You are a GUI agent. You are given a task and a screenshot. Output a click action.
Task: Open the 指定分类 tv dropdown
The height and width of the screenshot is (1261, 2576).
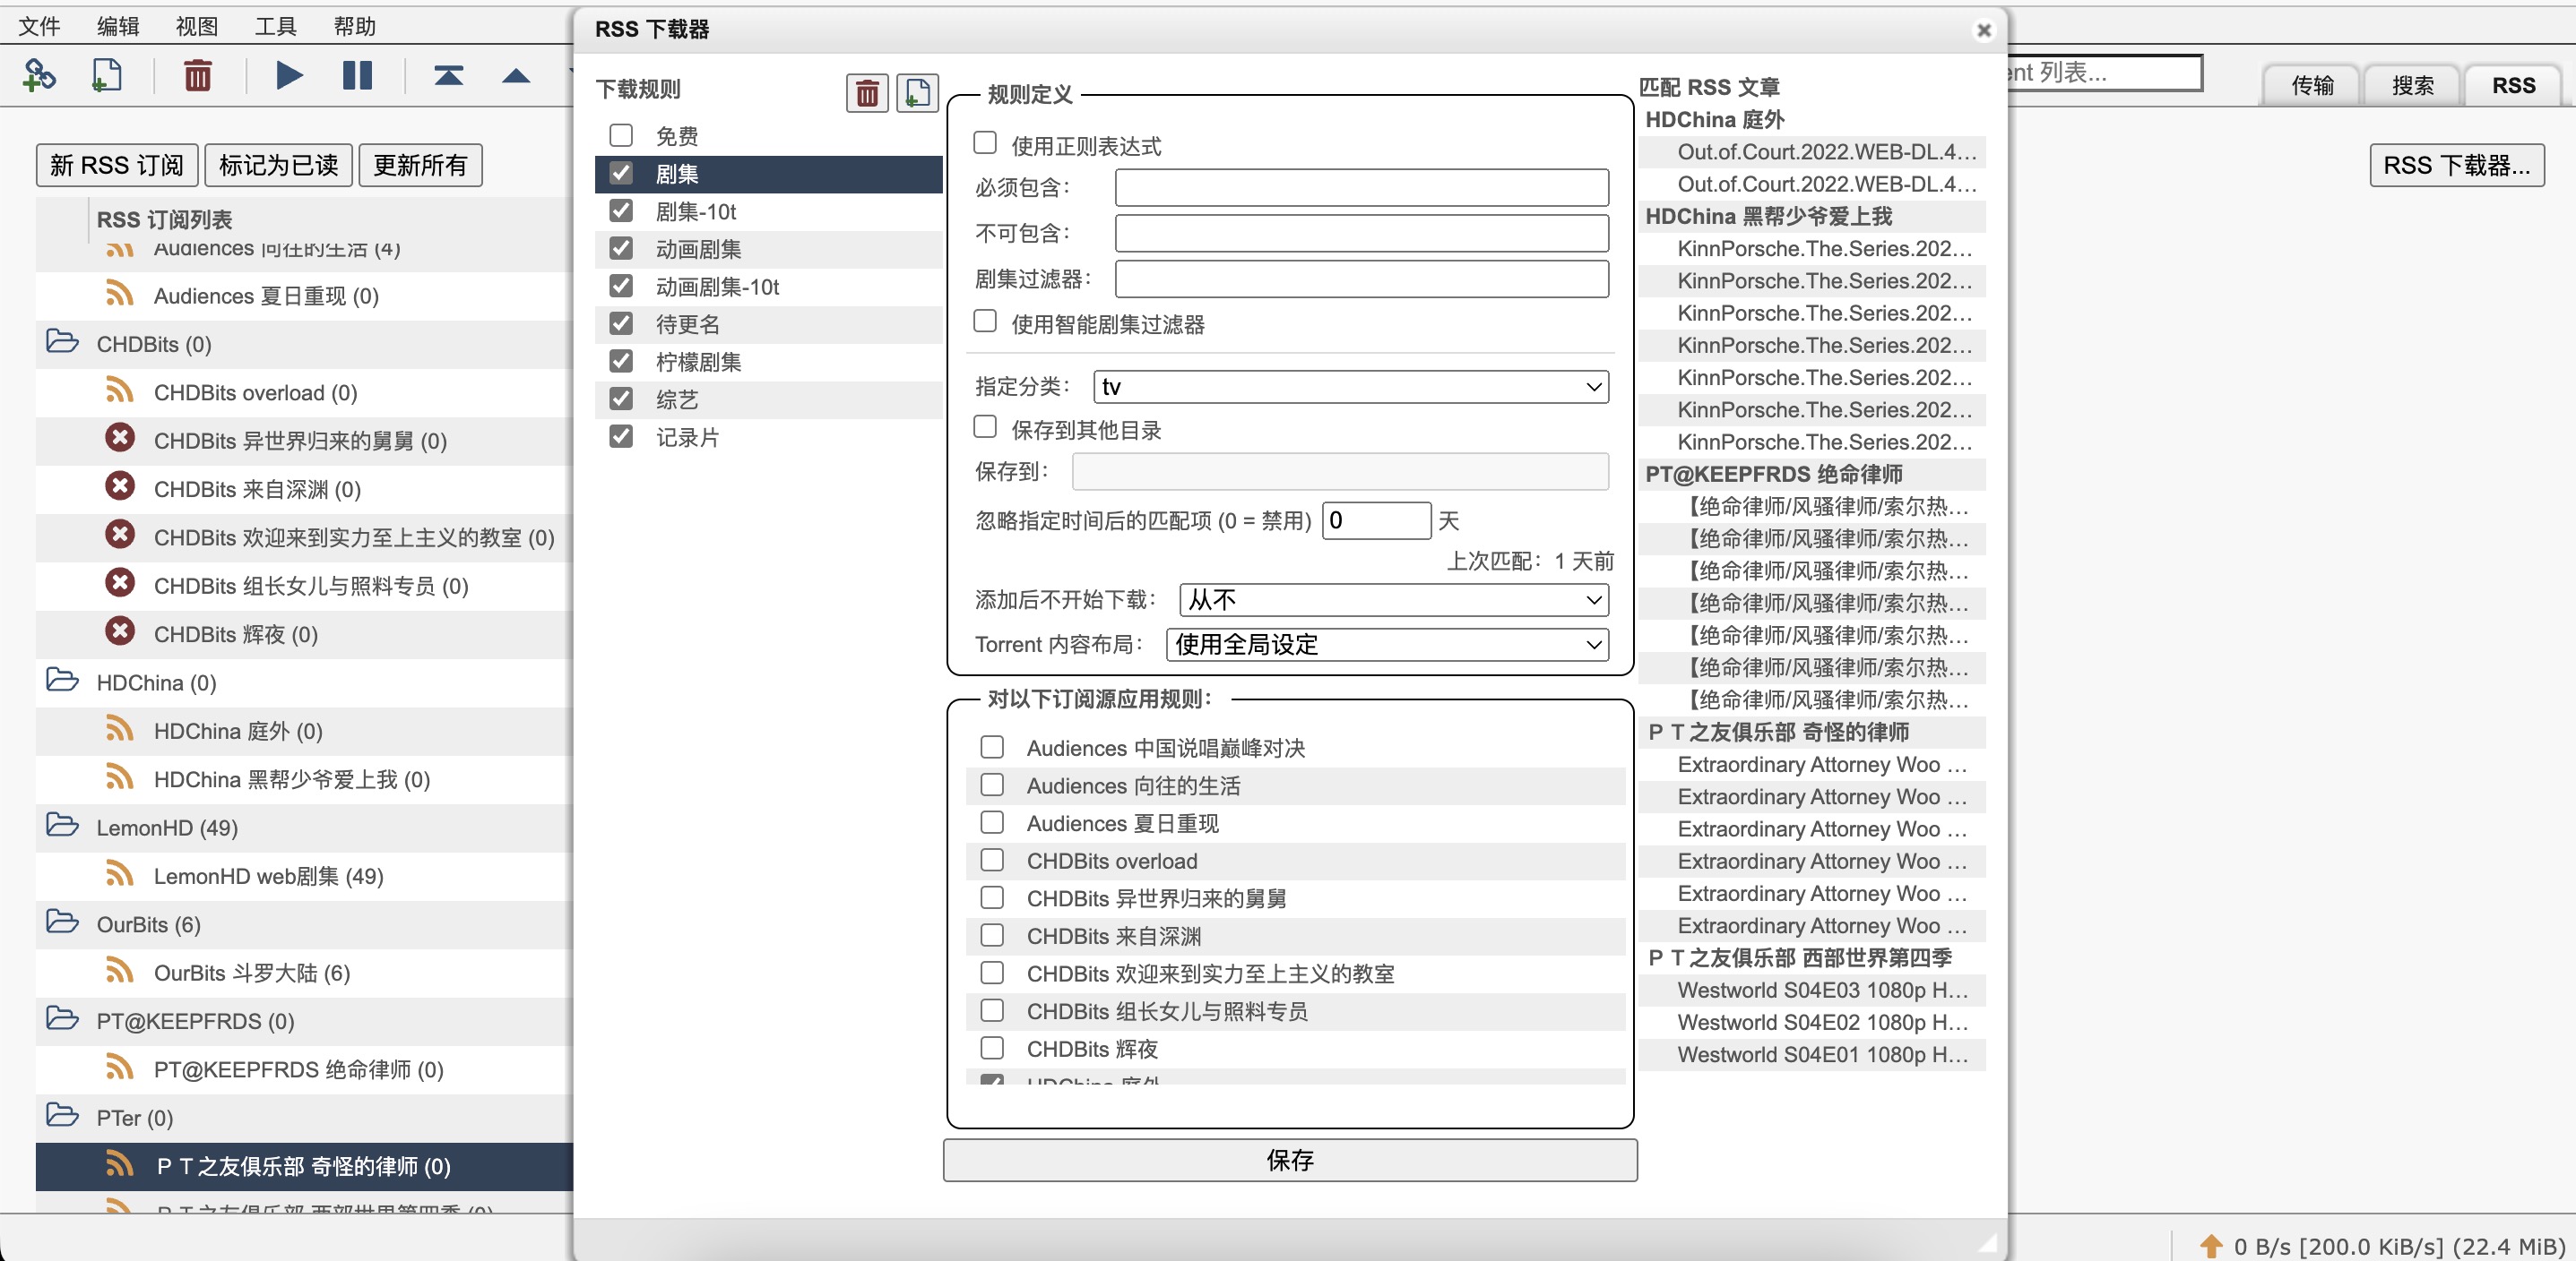pyautogui.click(x=1350, y=387)
